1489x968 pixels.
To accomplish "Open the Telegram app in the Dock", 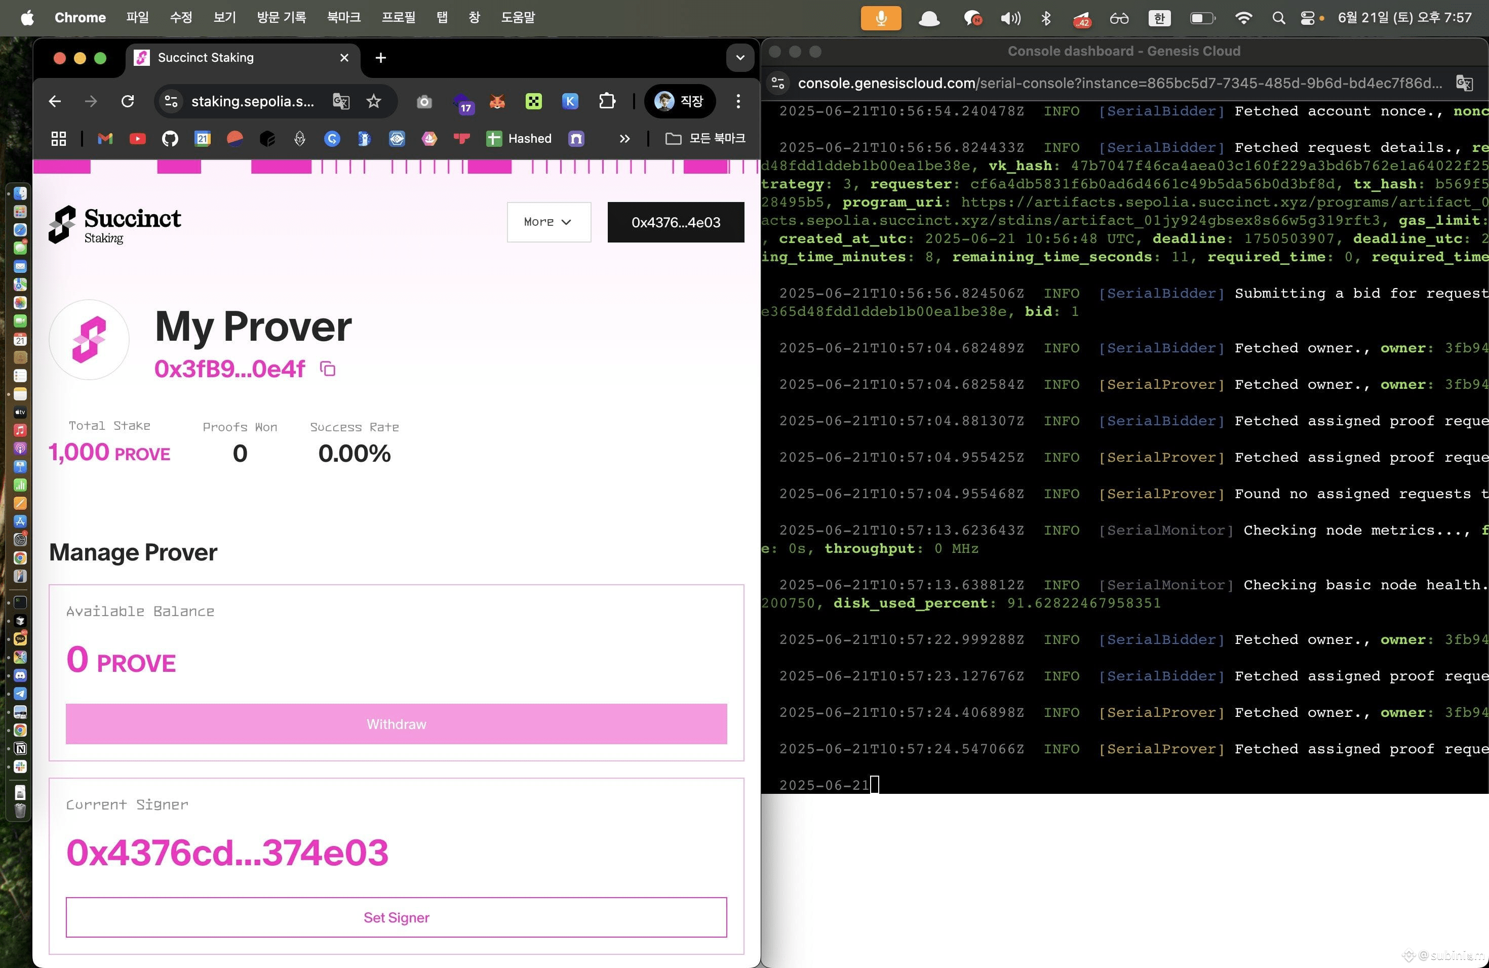I will [x=20, y=694].
